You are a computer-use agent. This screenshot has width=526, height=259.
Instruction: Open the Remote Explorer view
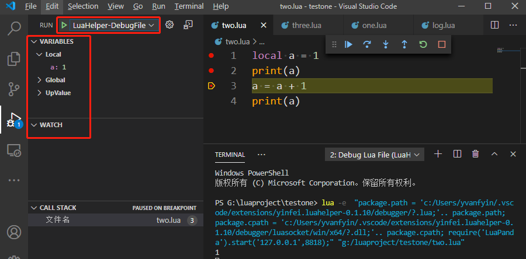14,150
